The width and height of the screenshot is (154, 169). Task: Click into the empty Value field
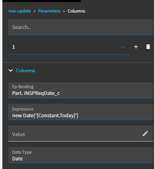click(75, 133)
